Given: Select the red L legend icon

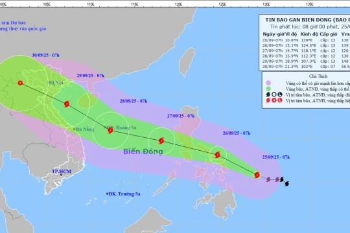Looking at the screenshot, I should pos(280,100).
